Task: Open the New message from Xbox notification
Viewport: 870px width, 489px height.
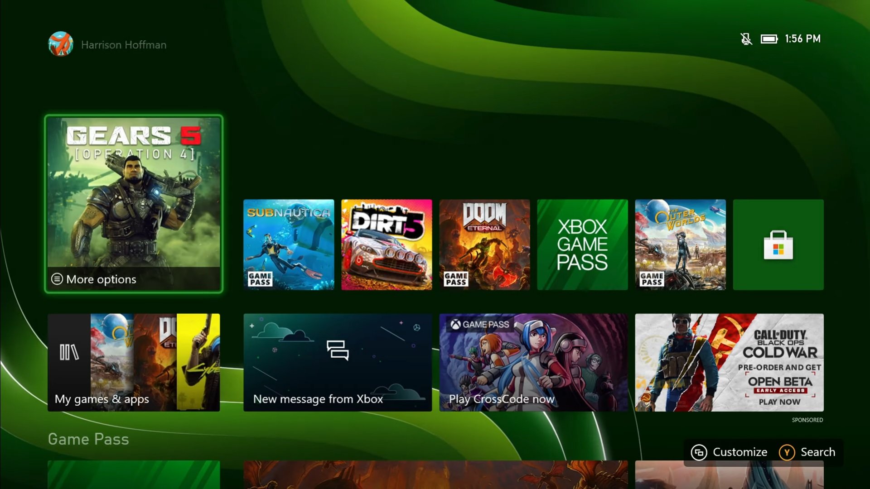Action: [x=337, y=362]
